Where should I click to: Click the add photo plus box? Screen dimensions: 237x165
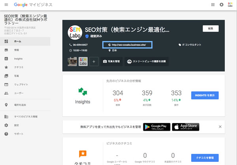click(x=94, y=62)
